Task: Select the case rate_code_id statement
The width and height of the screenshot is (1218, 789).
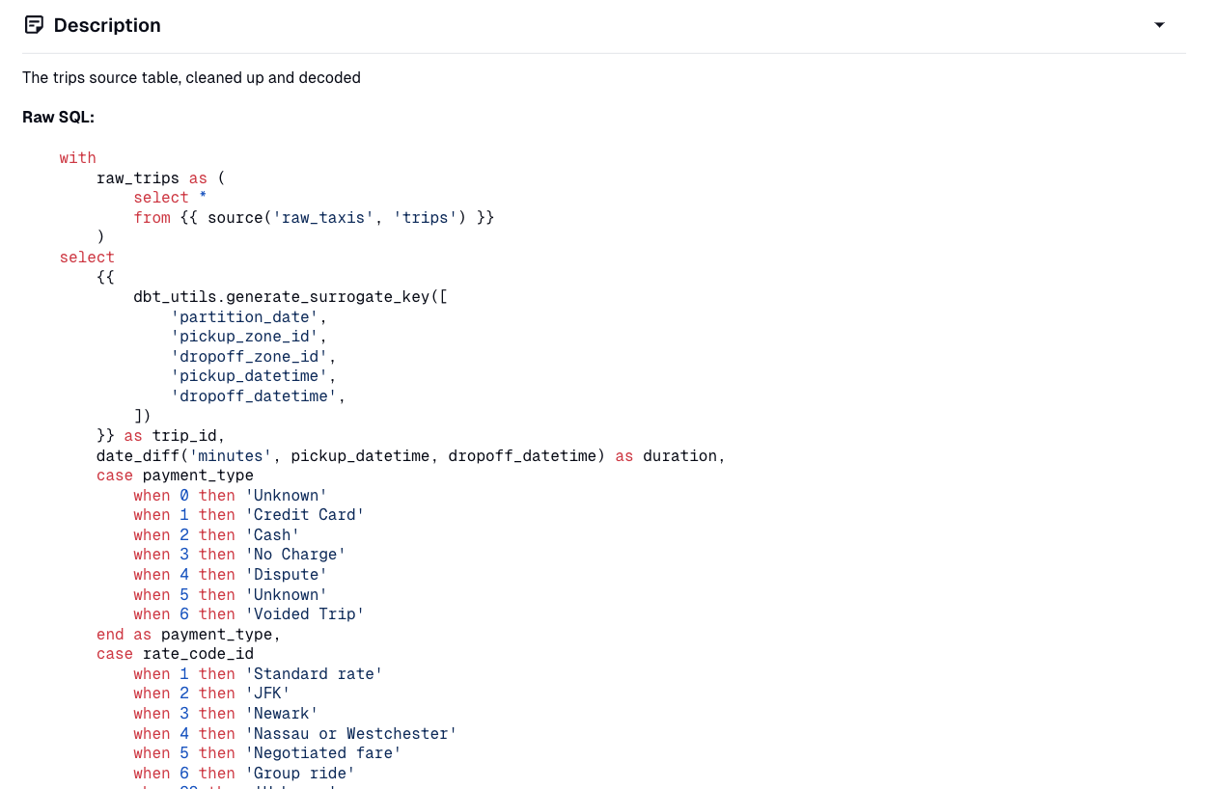Action: (175, 653)
